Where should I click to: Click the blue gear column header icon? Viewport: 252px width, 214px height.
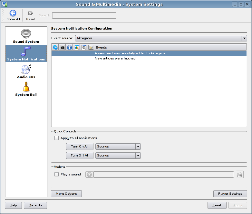55,48
